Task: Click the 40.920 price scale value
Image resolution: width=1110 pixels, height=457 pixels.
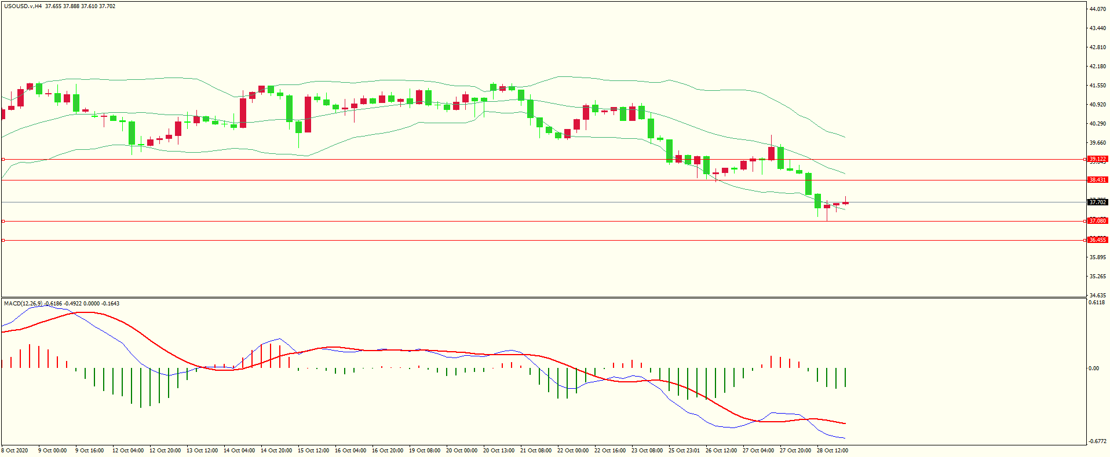Action: click(x=1098, y=105)
